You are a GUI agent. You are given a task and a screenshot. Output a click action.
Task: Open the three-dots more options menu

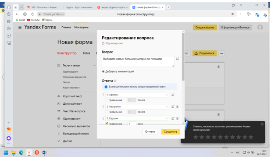point(221,53)
